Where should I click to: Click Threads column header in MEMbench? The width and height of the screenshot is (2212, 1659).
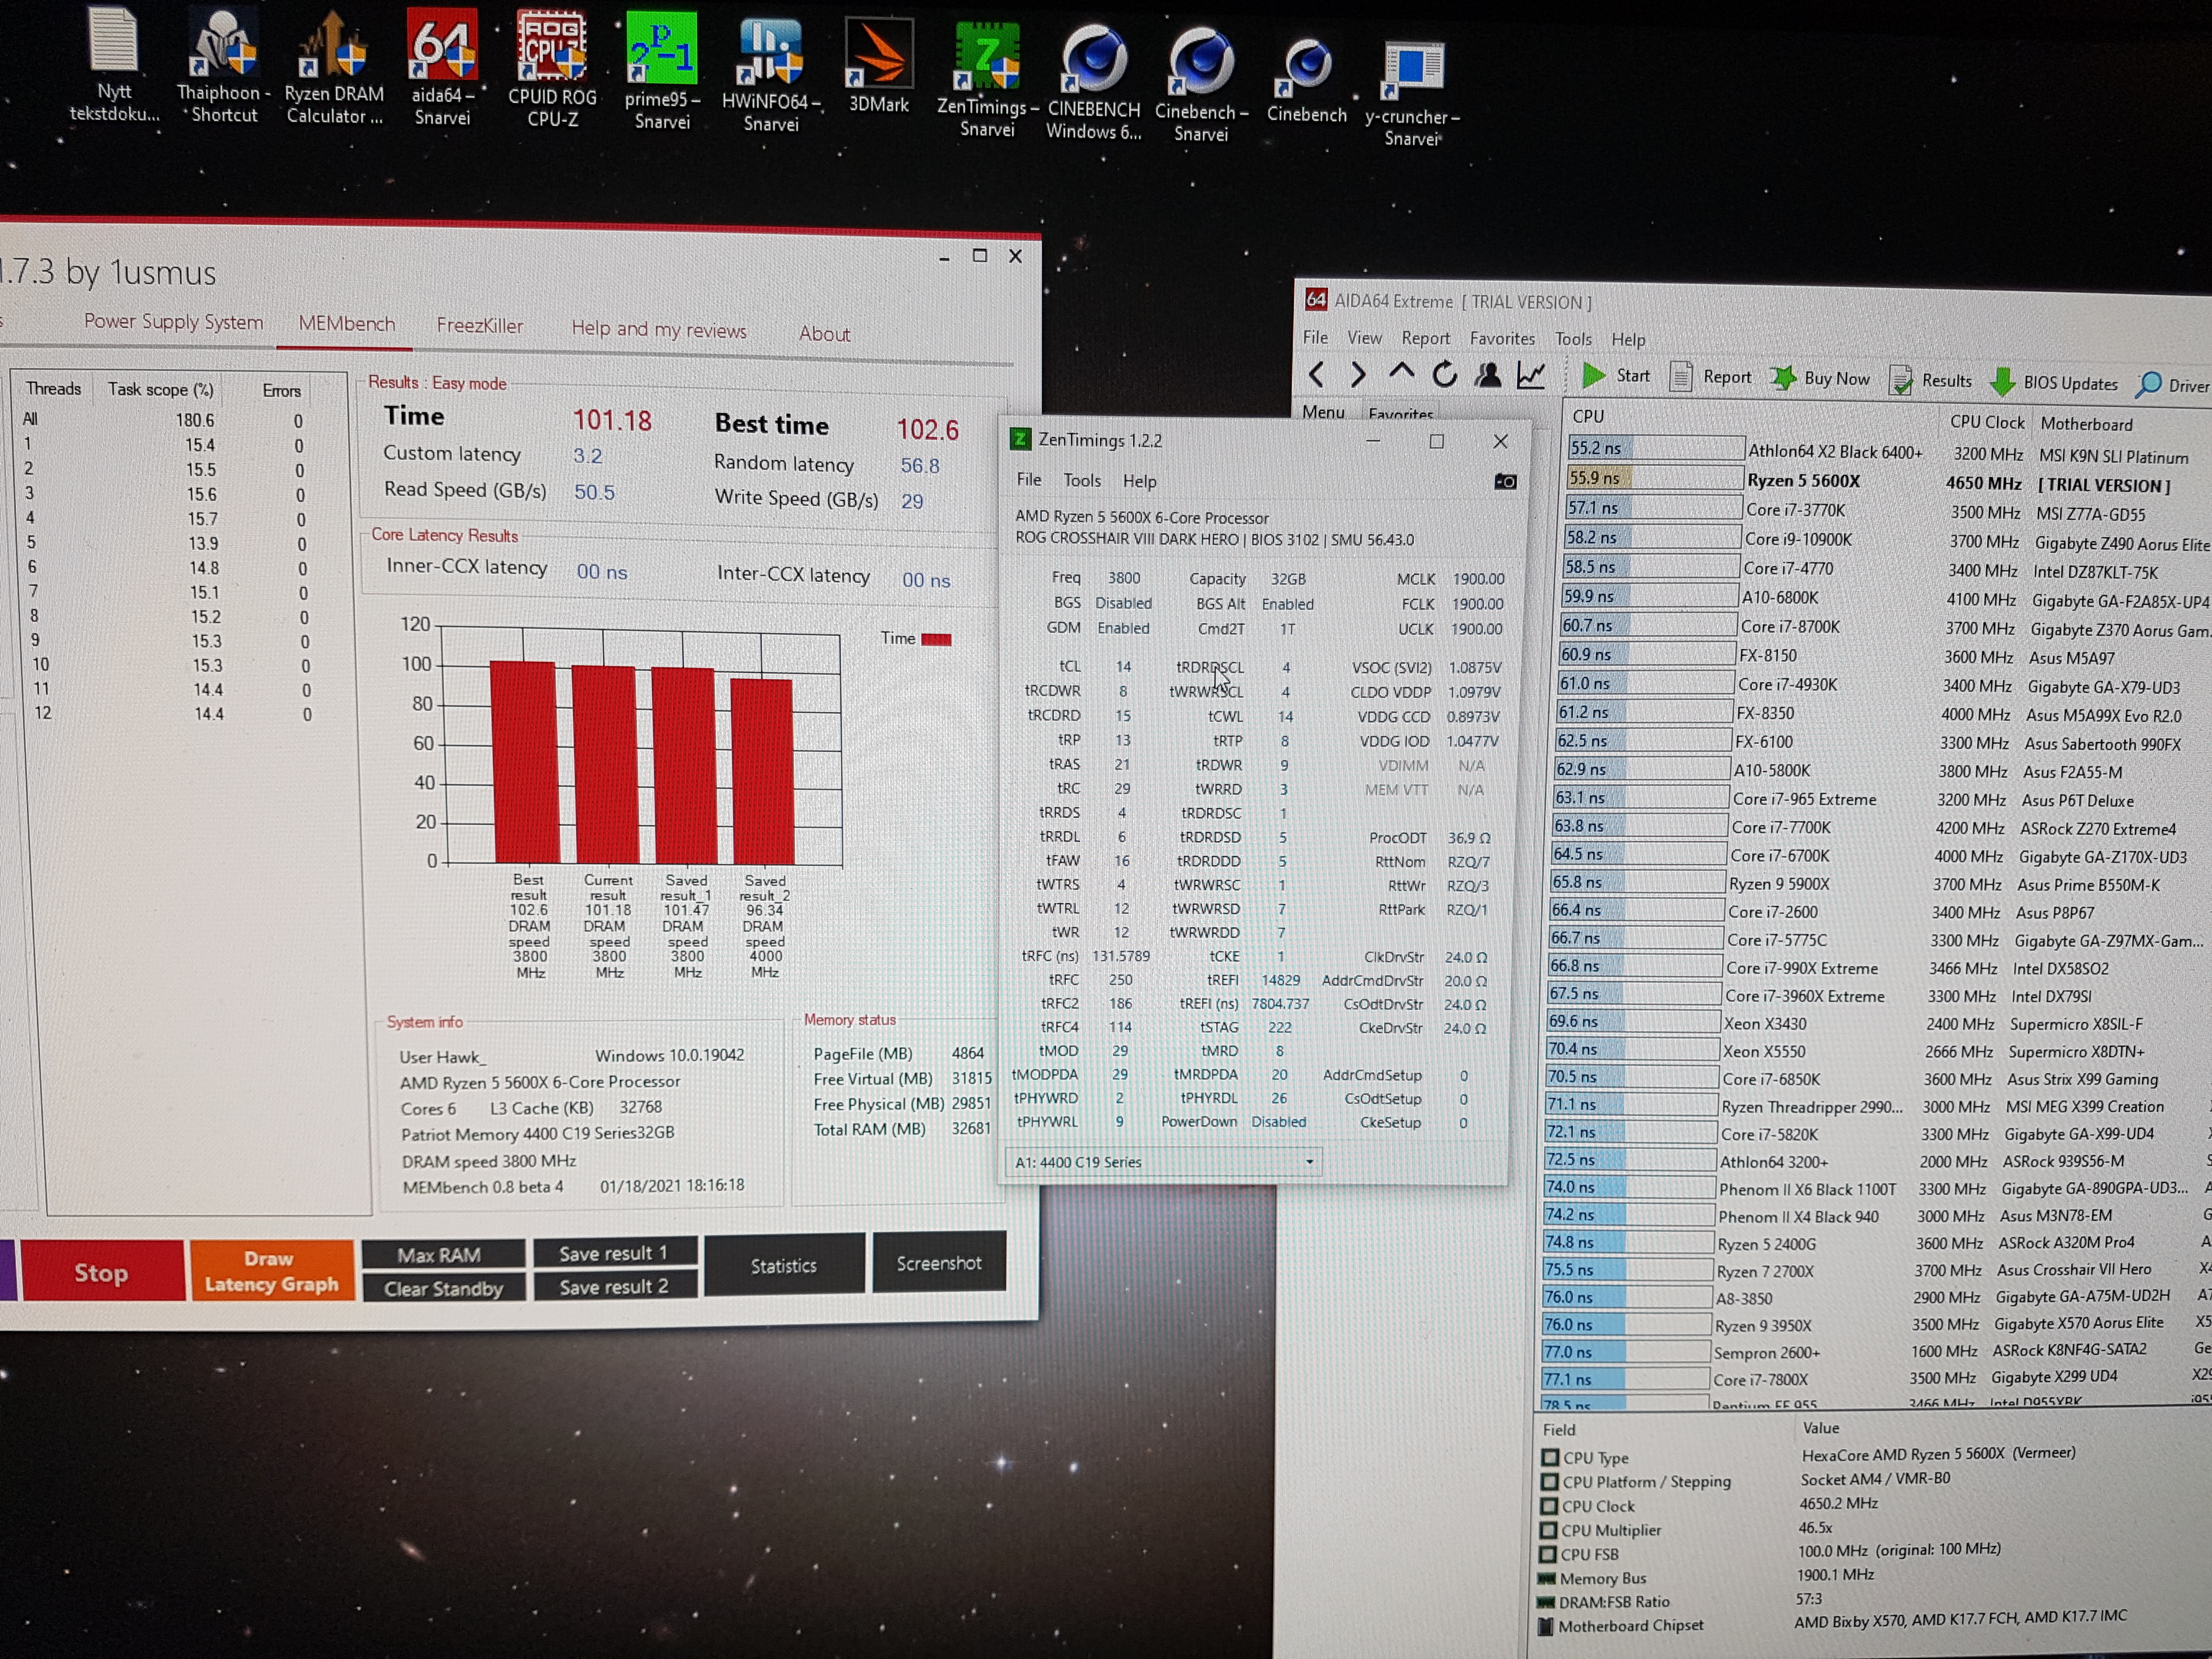point(53,388)
